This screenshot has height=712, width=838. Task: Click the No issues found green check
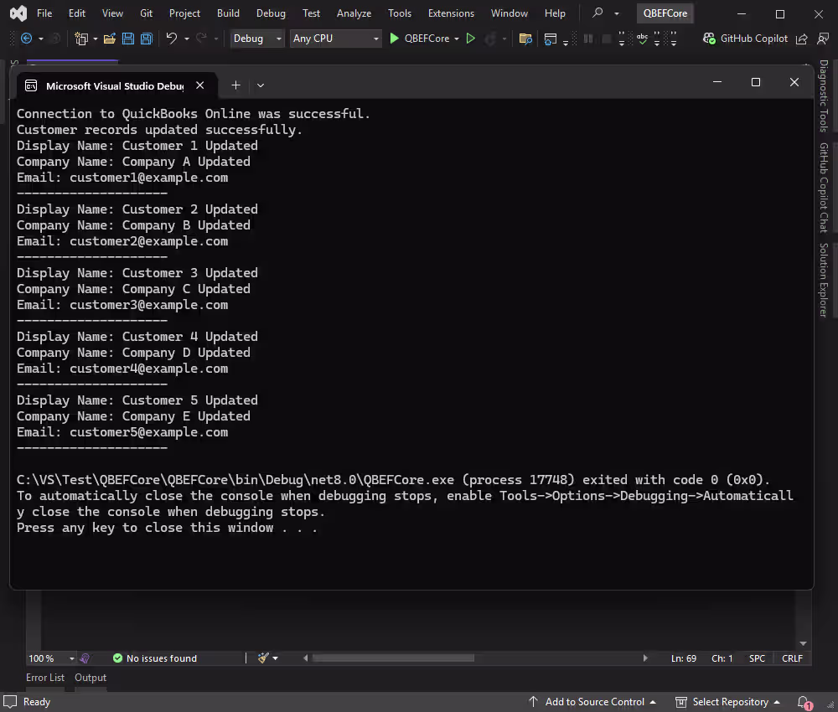click(x=117, y=658)
